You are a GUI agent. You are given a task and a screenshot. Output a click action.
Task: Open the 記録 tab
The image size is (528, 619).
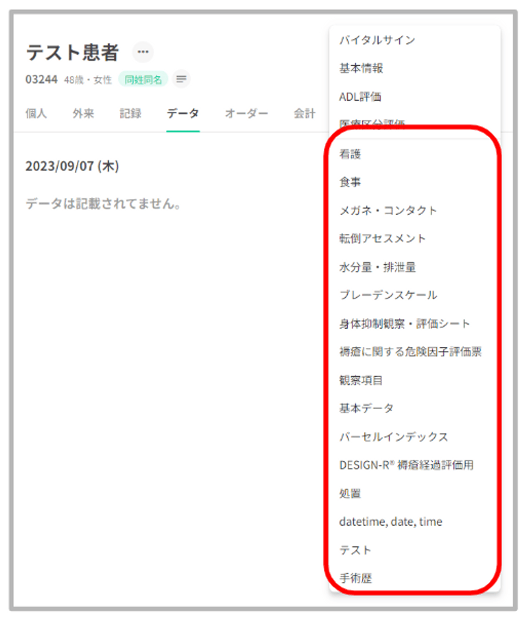(130, 113)
